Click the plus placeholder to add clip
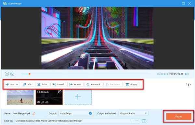The image size is (195, 125). 78,97
